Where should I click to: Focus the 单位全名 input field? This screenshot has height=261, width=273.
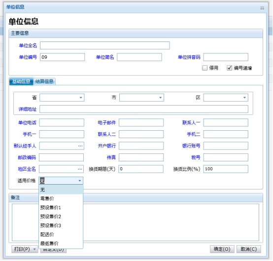[x=105, y=45]
